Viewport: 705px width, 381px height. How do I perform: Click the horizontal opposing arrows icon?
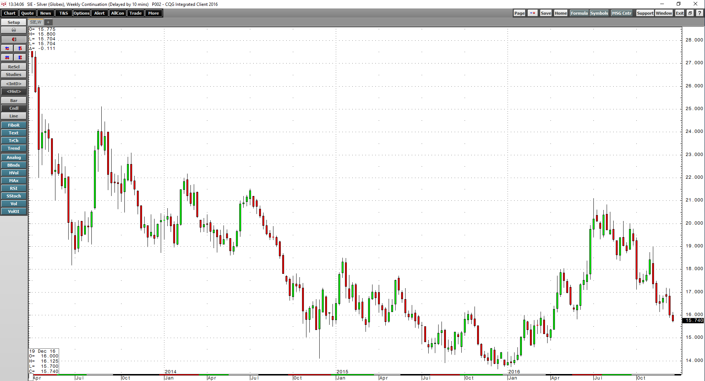point(7,48)
